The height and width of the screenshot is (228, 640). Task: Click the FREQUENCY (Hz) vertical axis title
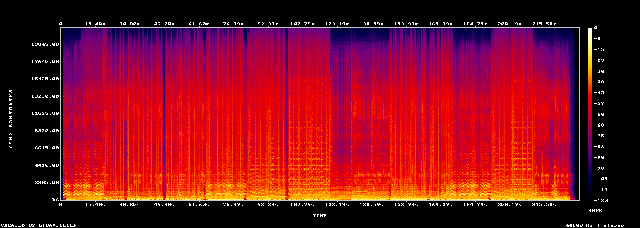[10, 119]
